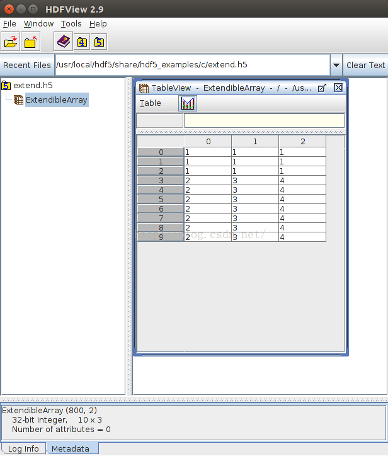Open the Help menu

pos(98,24)
